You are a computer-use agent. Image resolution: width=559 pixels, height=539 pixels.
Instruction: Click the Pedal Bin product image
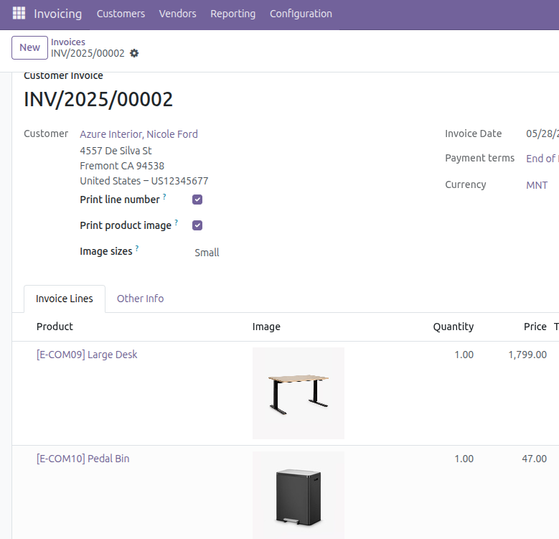(x=299, y=495)
